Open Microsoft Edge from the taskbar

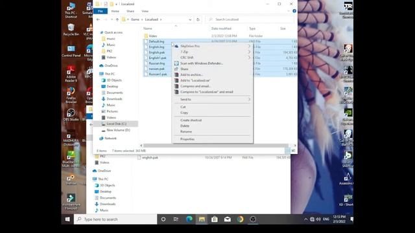[x=189, y=219]
